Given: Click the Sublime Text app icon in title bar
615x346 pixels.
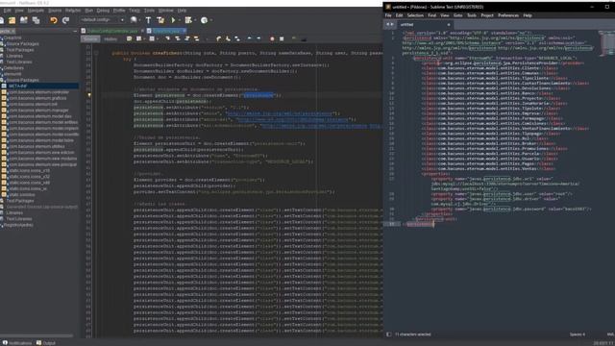Looking at the screenshot, I should tap(388, 7).
